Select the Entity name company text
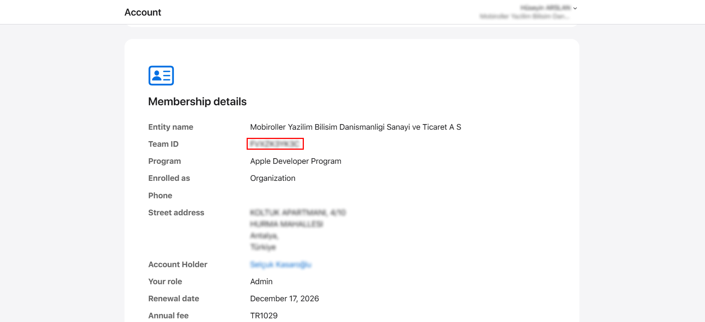Viewport: 705px width, 322px height. (x=355, y=127)
